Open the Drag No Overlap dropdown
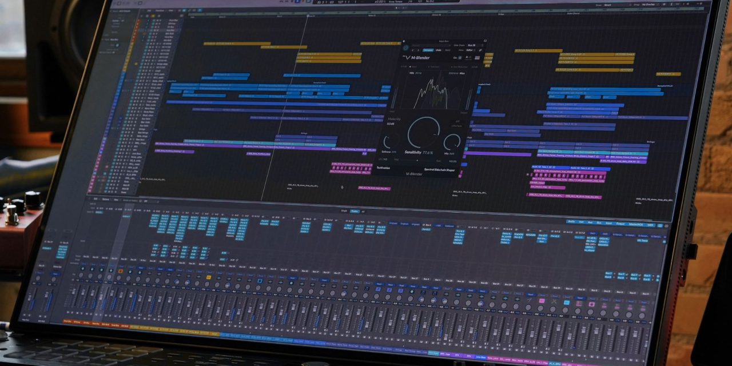Viewport: 732px width, 366px height. click(x=650, y=5)
